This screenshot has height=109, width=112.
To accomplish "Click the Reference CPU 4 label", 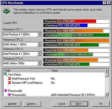I will [x=13, y=59].
